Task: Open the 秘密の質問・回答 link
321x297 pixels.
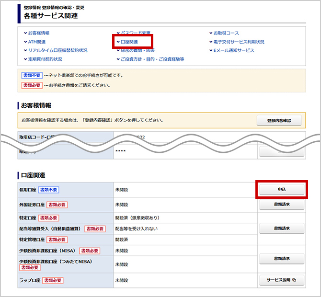Action: click(137, 50)
